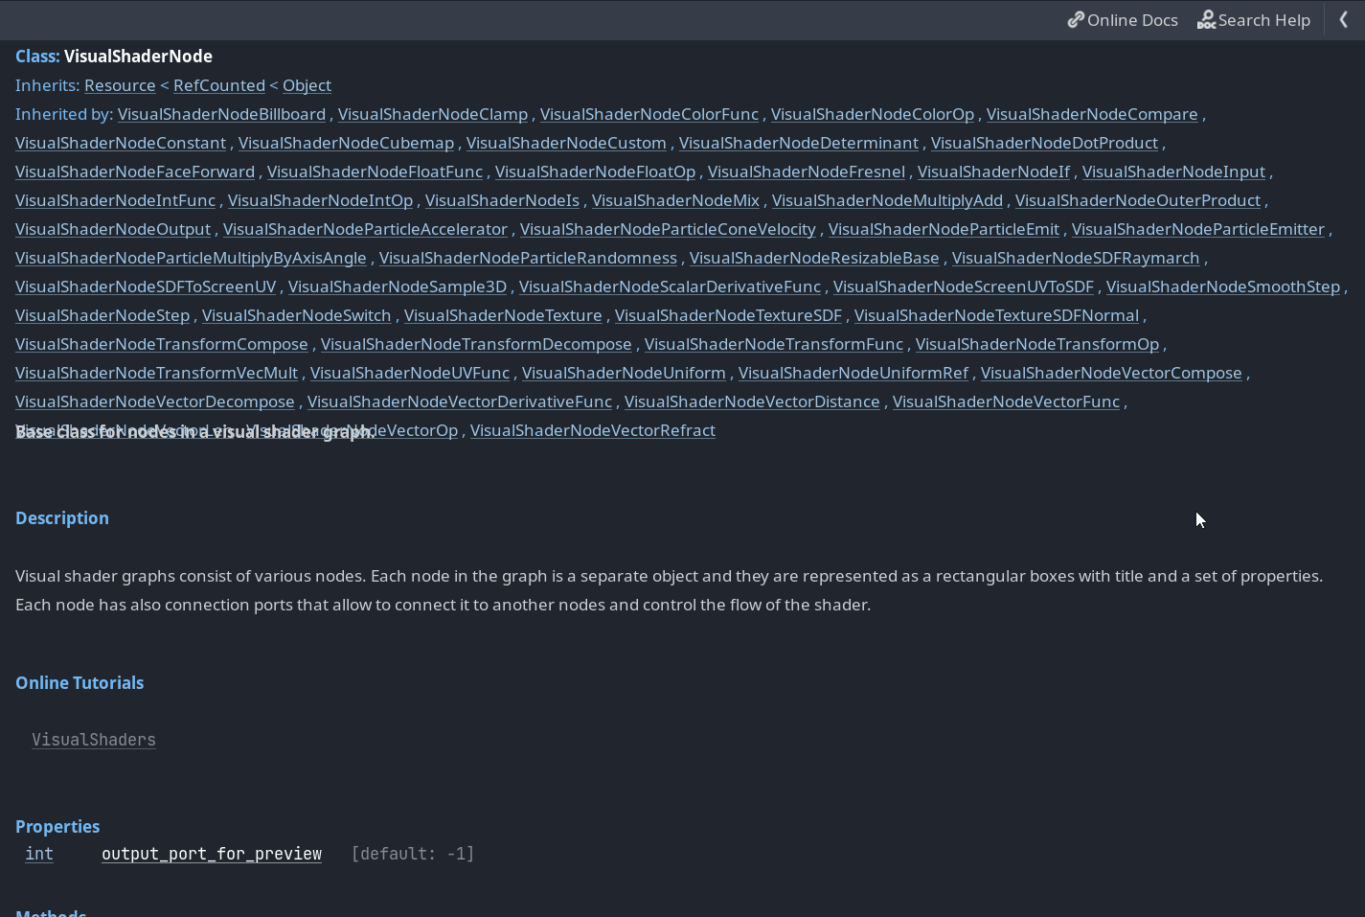
Task: Open VisualShaderNodeInput class link
Action: (x=1174, y=172)
